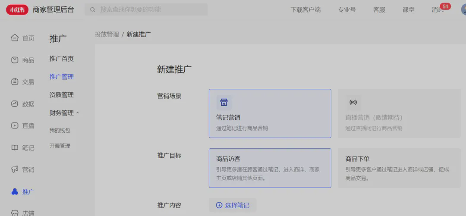
Task: Click the user avatar at top right
Action: [463, 9]
